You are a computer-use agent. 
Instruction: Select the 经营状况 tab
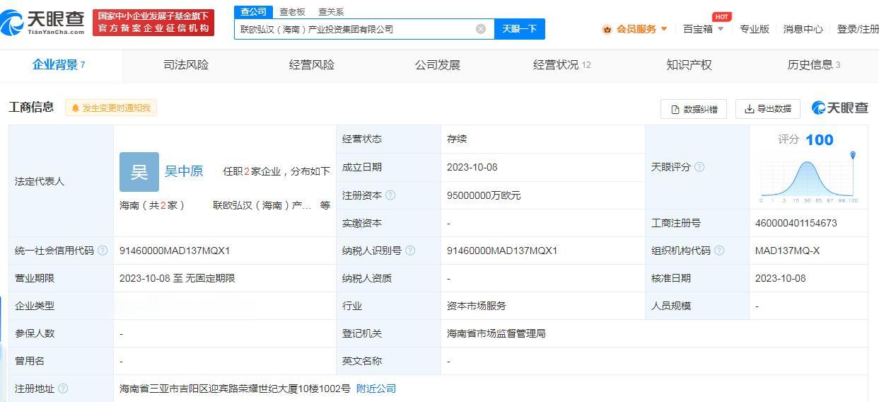[562, 65]
